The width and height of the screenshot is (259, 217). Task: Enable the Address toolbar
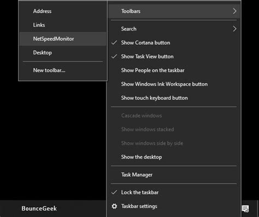tap(63, 11)
